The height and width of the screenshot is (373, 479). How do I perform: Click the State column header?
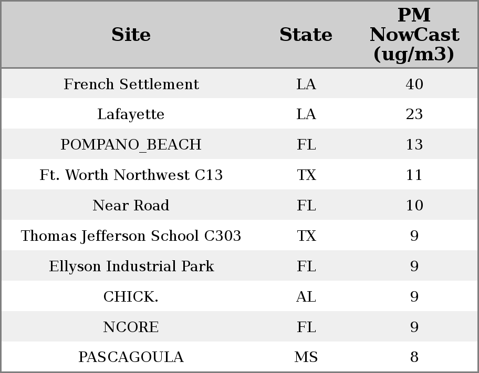pos(306,35)
